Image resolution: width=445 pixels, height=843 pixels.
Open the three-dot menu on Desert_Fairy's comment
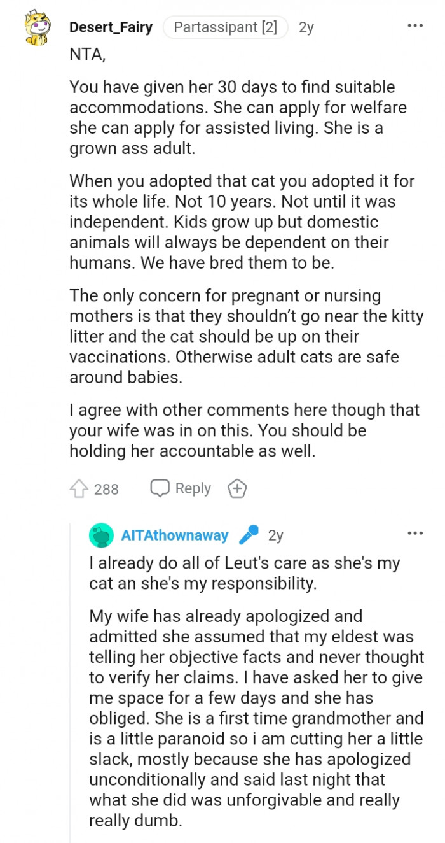tap(414, 24)
